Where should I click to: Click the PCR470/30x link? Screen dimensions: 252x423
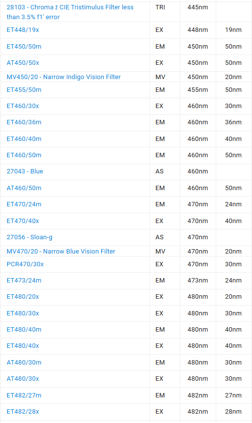[x=25, y=264]
